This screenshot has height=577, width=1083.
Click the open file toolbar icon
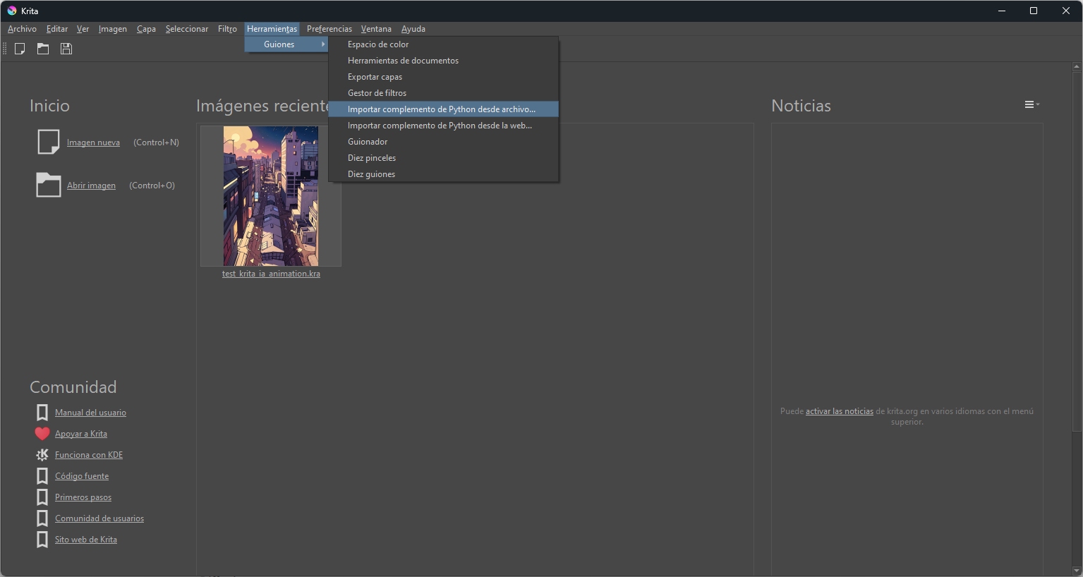(x=43, y=49)
